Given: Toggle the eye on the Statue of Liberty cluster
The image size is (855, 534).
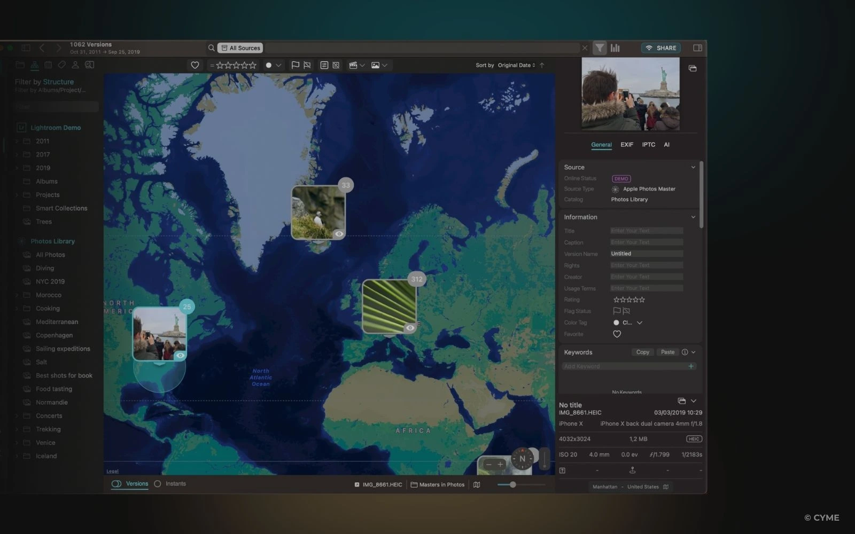Looking at the screenshot, I should pos(180,356).
